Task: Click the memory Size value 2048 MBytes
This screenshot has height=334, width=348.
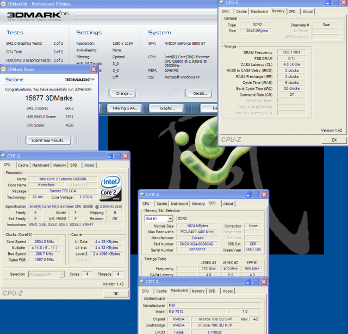Action: click(257, 31)
